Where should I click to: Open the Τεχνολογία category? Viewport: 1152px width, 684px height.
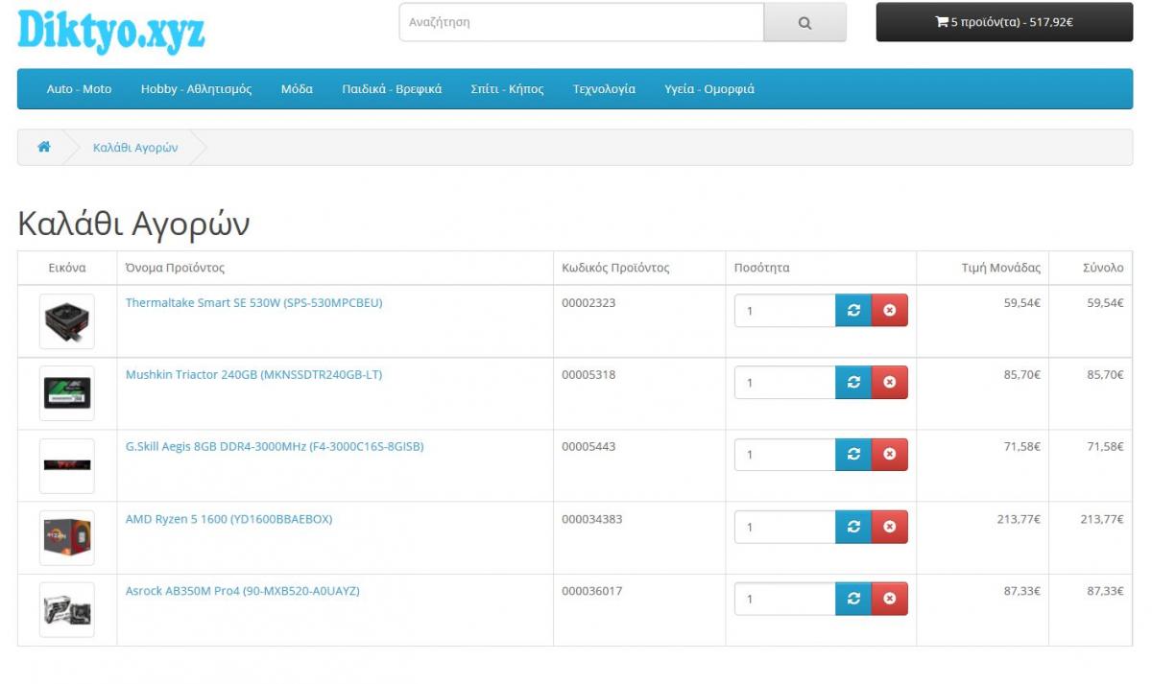(x=604, y=89)
